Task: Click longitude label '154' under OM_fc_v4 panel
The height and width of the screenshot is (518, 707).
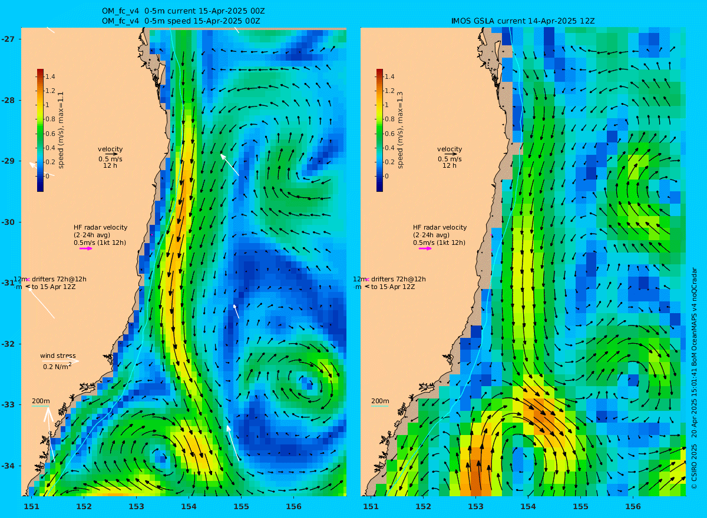Action: tap(189, 506)
